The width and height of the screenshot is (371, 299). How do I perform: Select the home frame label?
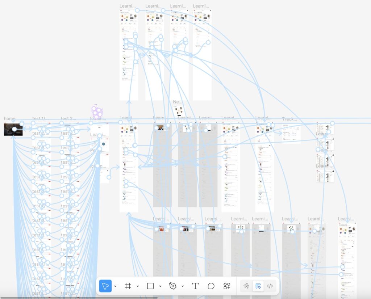click(10, 119)
